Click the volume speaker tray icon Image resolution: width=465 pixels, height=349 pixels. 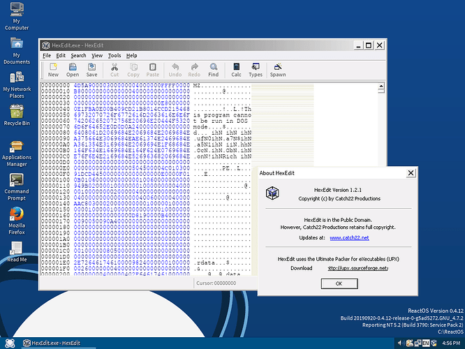(400, 343)
